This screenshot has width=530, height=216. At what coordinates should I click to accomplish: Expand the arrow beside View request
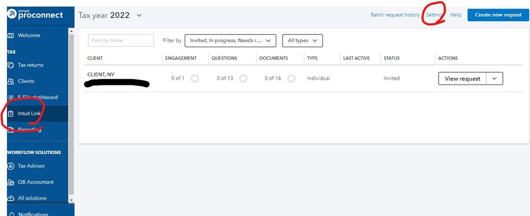[x=494, y=79]
